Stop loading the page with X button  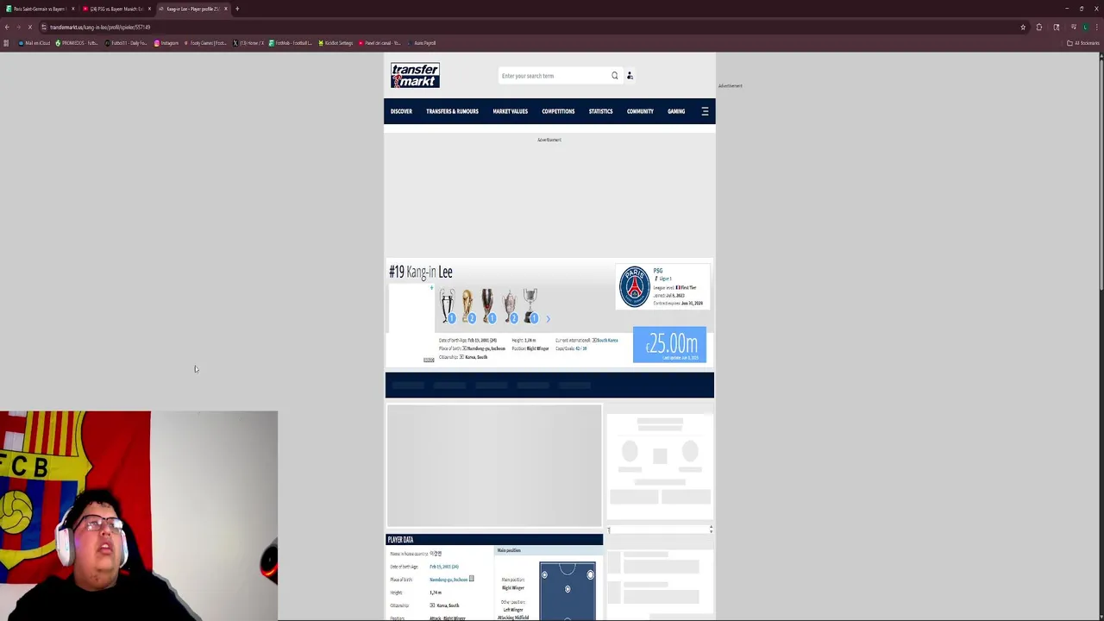pyautogui.click(x=30, y=27)
